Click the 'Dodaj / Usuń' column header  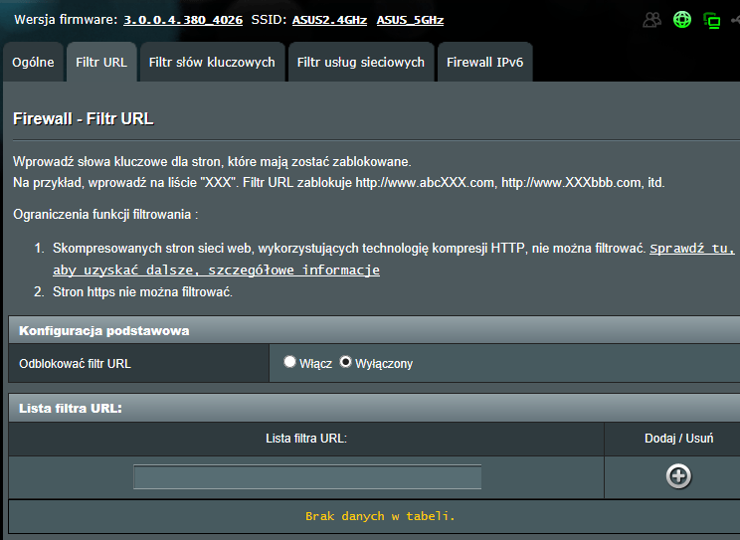click(678, 439)
